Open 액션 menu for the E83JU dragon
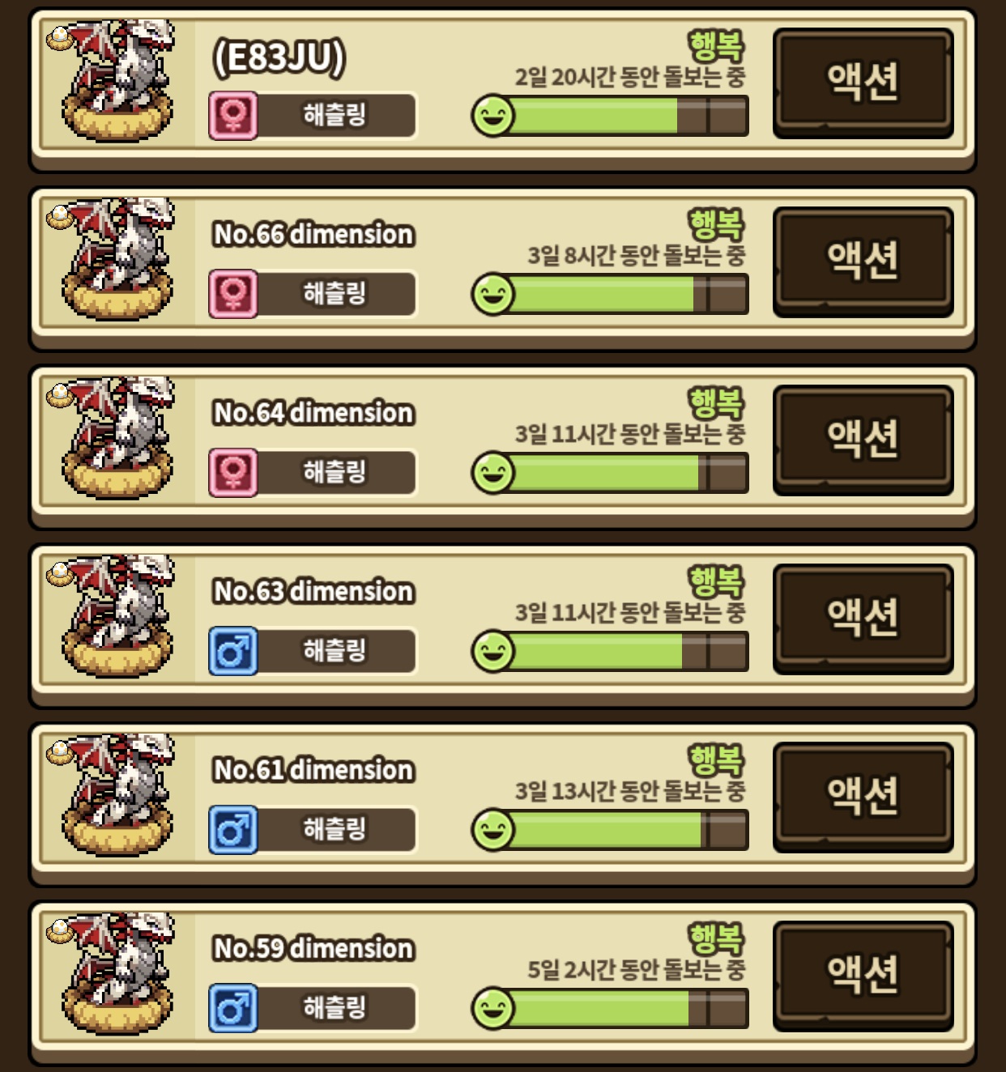The image size is (1006, 1072). (x=863, y=83)
